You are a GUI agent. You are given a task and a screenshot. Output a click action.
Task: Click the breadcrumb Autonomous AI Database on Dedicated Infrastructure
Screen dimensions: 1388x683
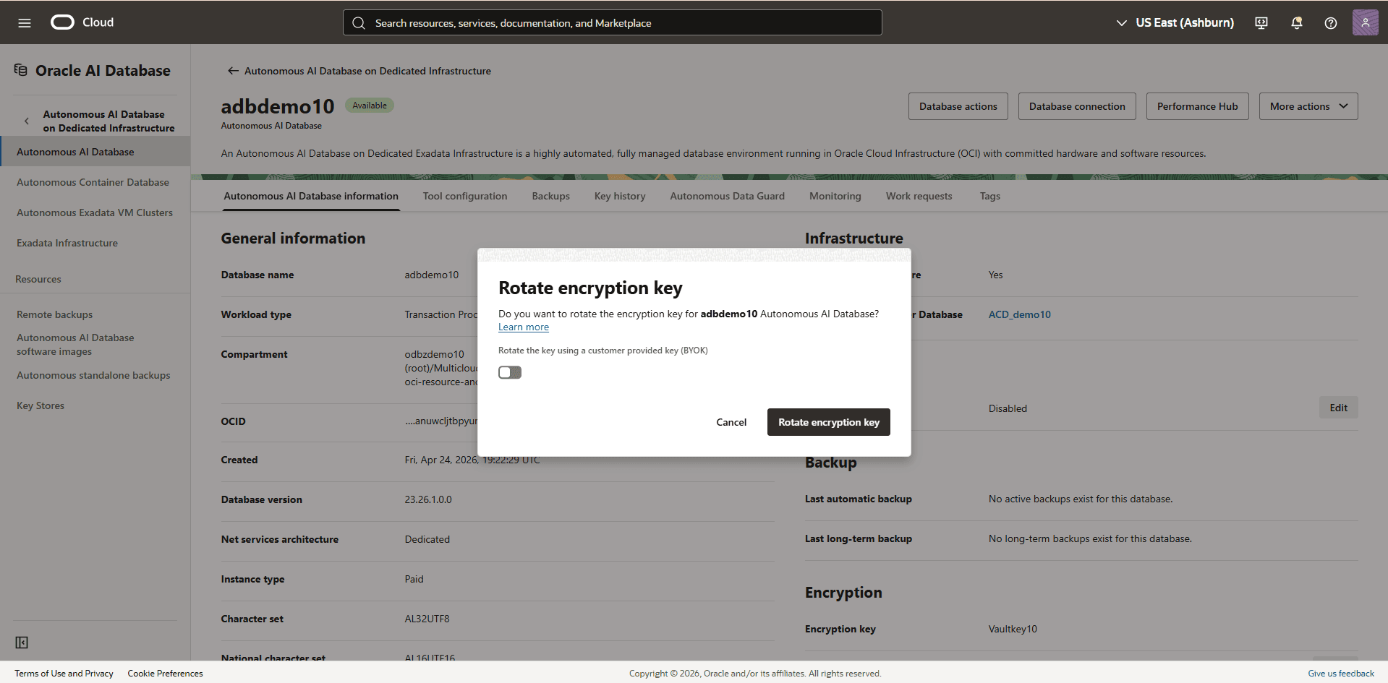367,71
